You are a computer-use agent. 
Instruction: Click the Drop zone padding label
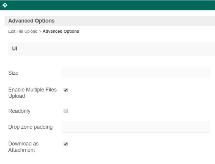tap(30, 127)
